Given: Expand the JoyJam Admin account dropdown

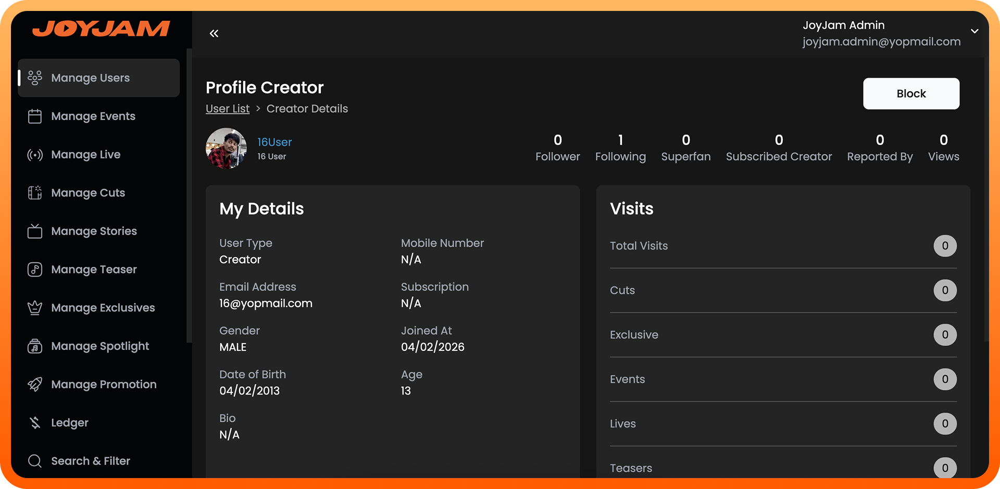Looking at the screenshot, I should [974, 31].
